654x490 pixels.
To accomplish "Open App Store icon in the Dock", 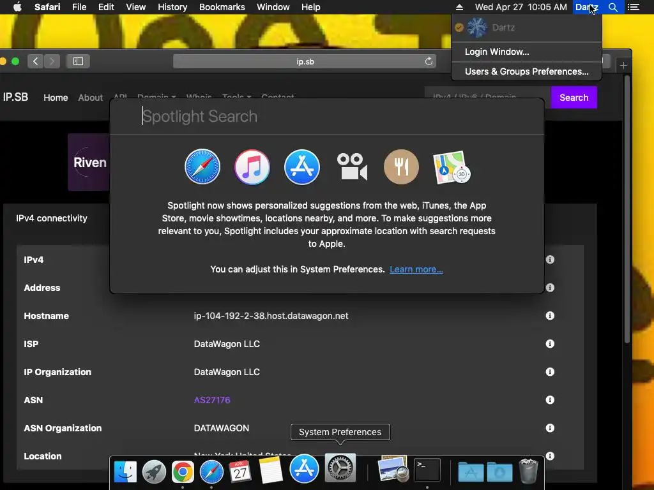I will [304, 468].
